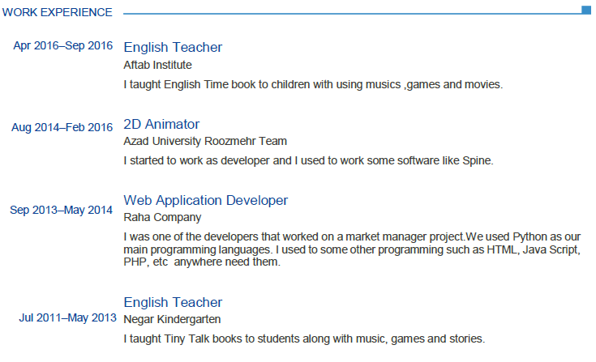596x362 pixels.
Task: Click the Apr 2016–Sep 2016 date
Action: (x=63, y=45)
